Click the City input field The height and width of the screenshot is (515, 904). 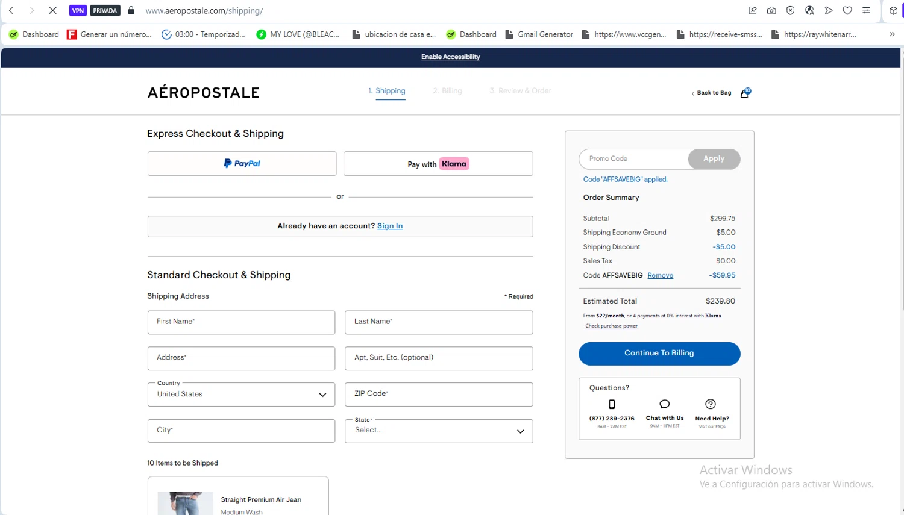point(241,431)
